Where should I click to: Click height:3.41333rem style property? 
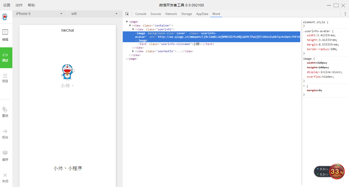(x=322, y=40)
